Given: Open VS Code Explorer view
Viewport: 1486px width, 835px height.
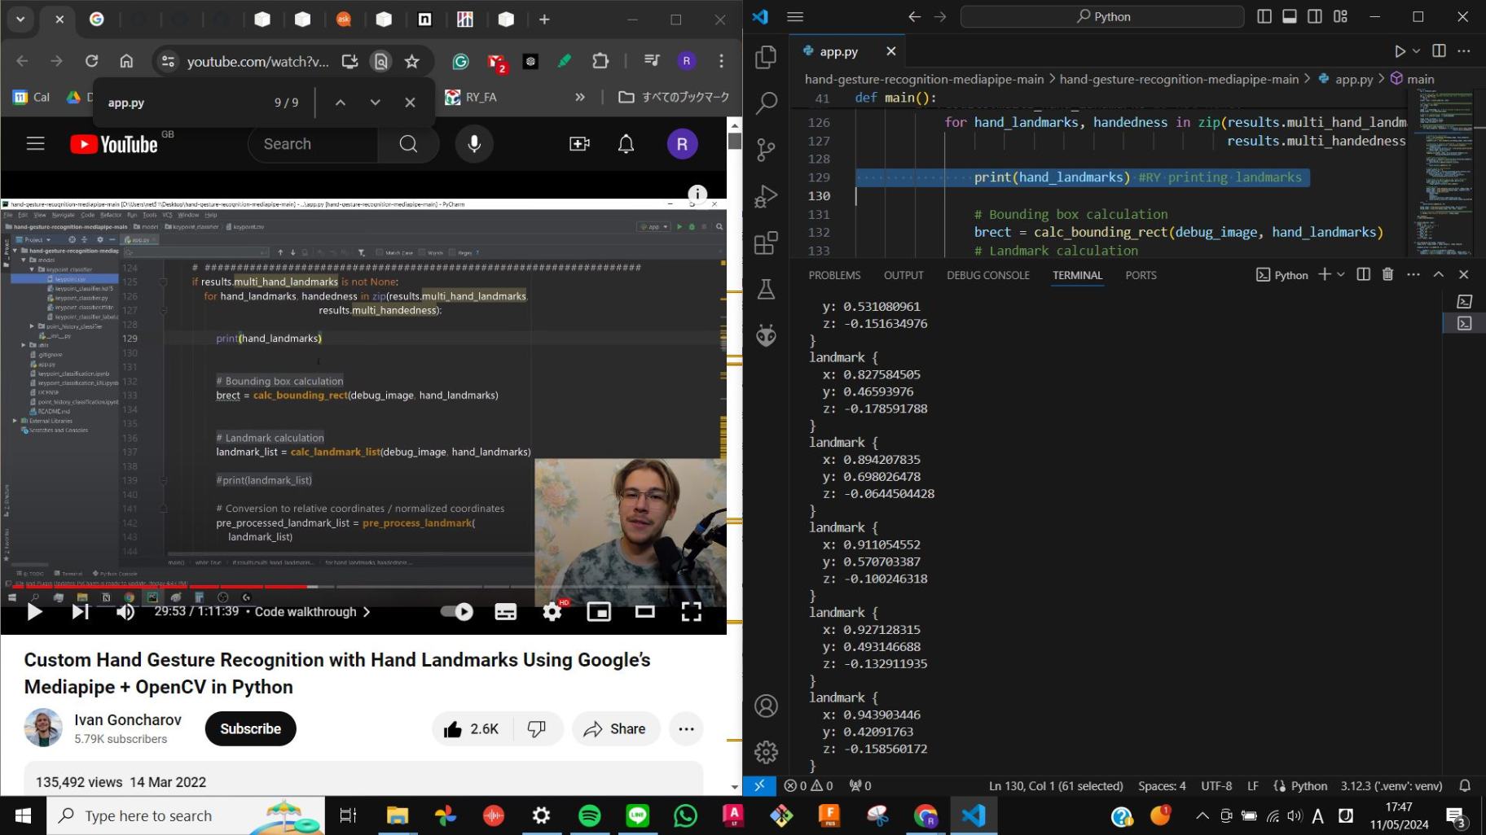Looking at the screenshot, I should coord(766,57).
